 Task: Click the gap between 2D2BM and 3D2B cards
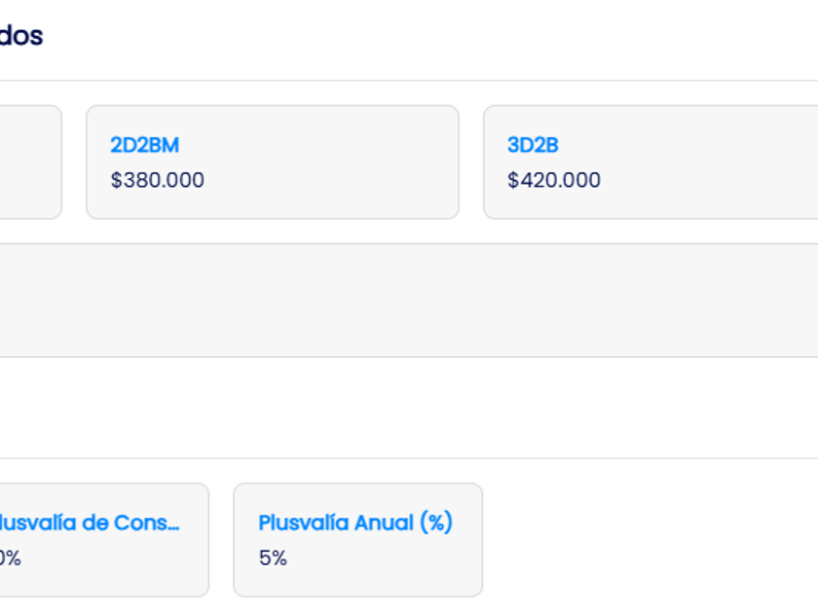click(471, 162)
